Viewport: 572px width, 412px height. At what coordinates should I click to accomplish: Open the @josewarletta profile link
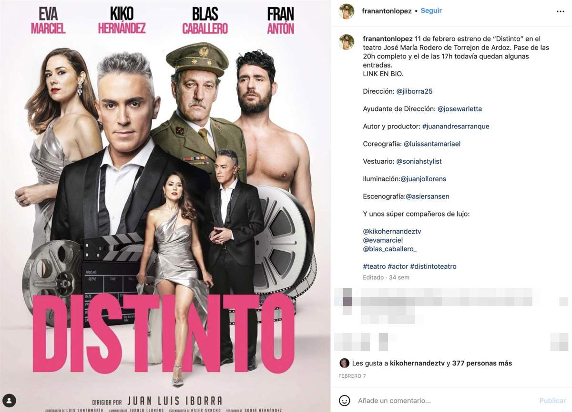pos(460,109)
